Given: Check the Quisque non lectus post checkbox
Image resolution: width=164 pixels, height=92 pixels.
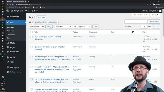Looking at the screenshot, I should [31, 47].
